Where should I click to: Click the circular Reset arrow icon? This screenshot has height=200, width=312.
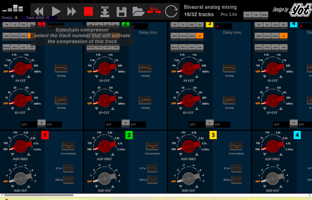(x=171, y=12)
